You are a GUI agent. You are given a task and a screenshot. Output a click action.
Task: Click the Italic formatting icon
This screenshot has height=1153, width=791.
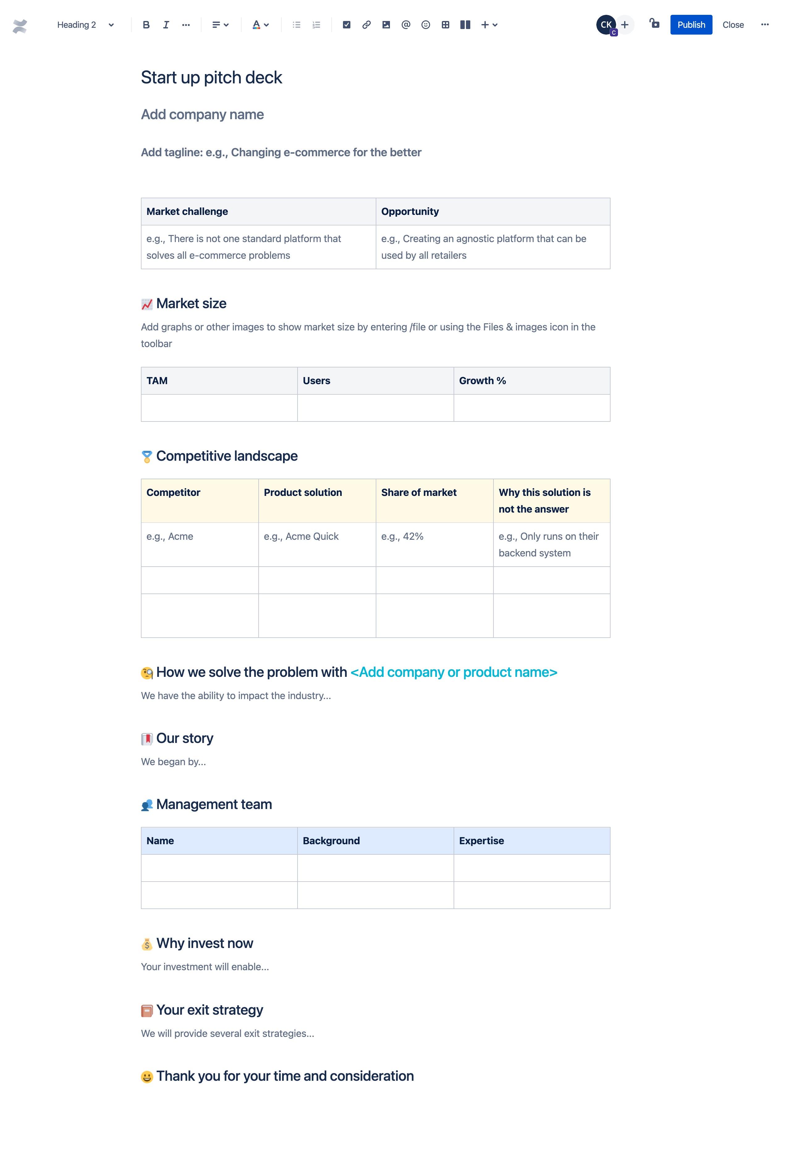[166, 24]
